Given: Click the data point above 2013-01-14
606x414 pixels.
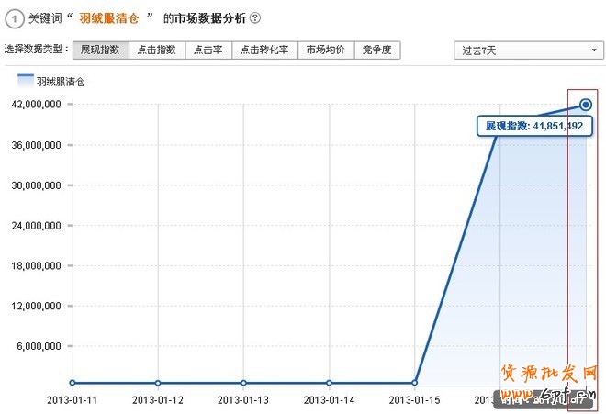Looking at the screenshot, I should click(x=329, y=383).
